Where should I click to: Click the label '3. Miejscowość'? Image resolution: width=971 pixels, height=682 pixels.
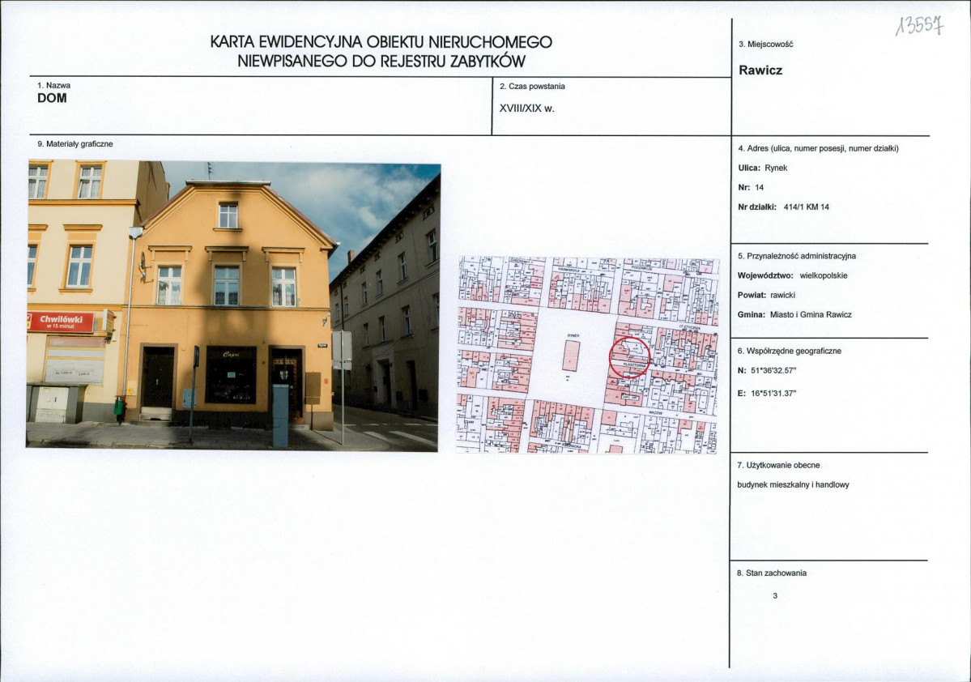(x=765, y=44)
